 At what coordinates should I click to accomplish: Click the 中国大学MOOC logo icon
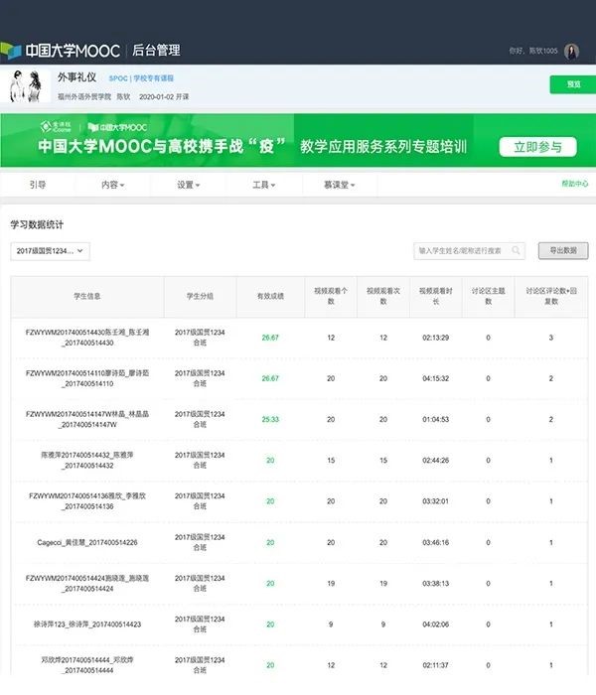coord(10,50)
